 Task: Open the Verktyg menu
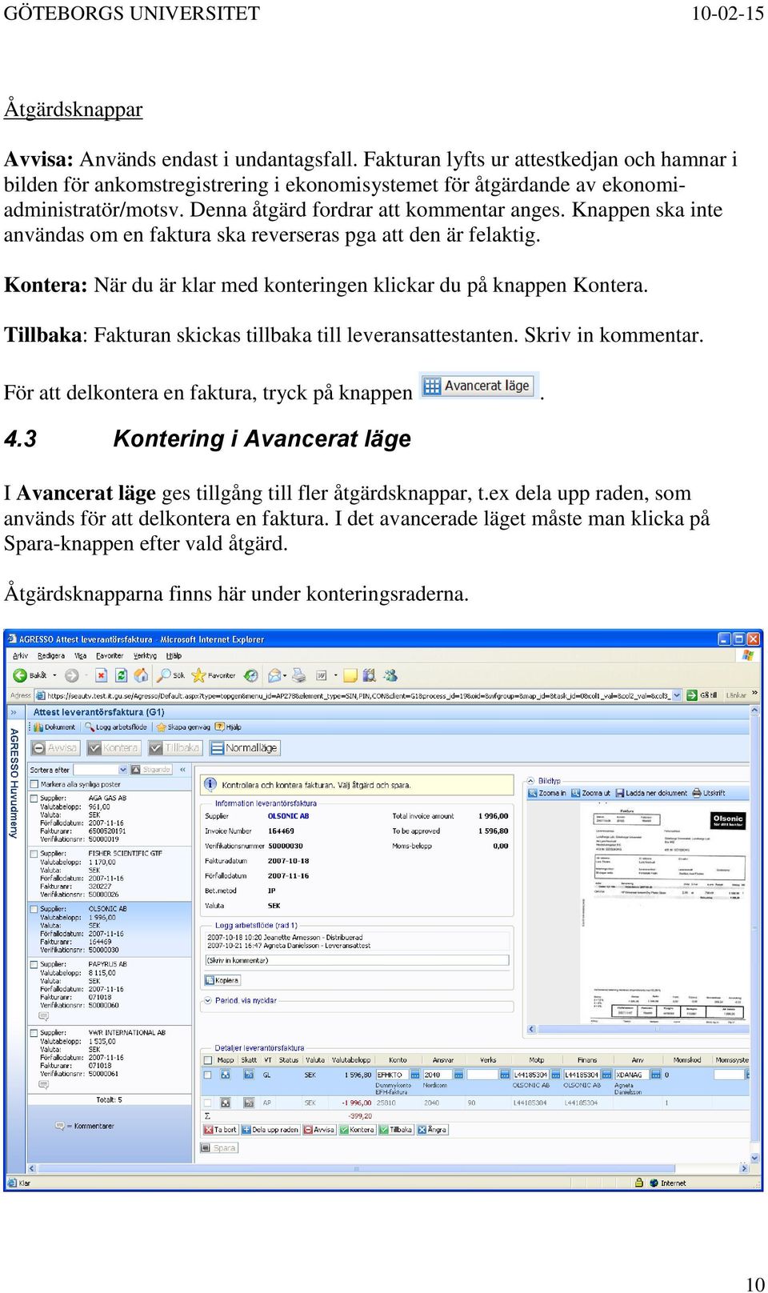pos(145,655)
